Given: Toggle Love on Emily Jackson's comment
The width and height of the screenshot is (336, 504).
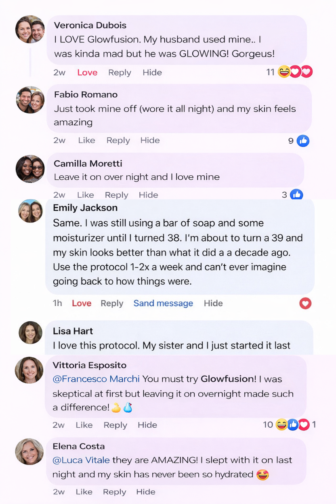Looking at the screenshot, I should (x=82, y=303).
